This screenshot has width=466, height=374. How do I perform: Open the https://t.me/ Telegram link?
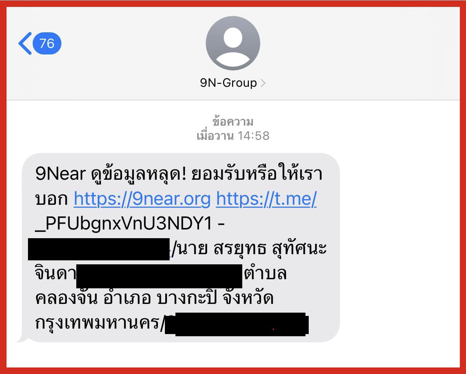point(266,199)
